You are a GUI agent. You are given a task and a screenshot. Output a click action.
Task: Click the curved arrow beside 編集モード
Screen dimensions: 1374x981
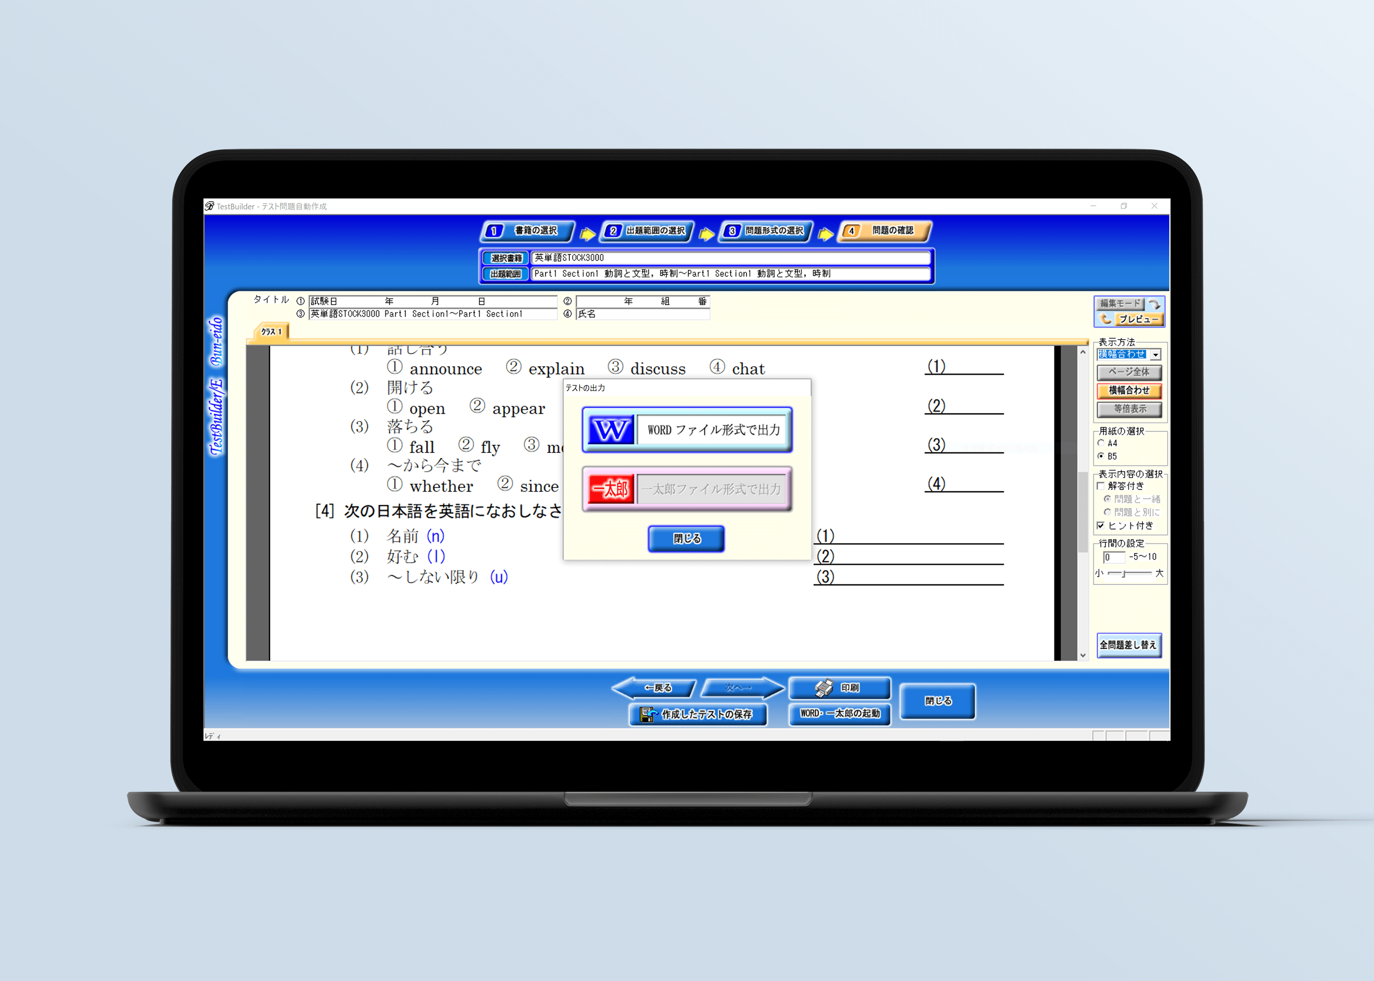click(x=1155, y=304)
